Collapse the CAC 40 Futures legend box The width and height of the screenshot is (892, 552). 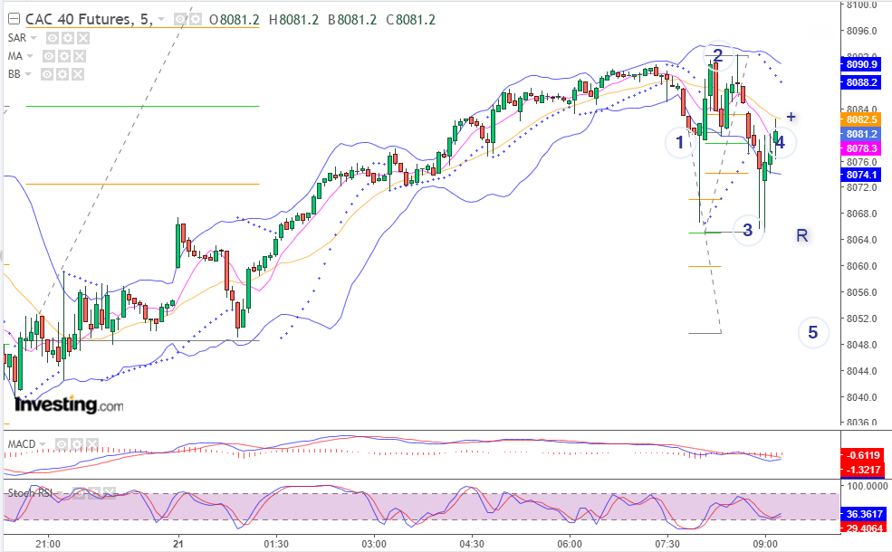(14, 19)
